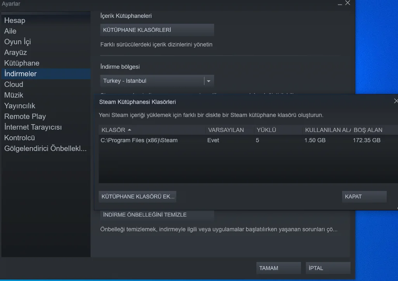Click KÜTÜPHANE KLASÖRLERİ button
This screenshot has width=398, height=281.
(157, 30)
